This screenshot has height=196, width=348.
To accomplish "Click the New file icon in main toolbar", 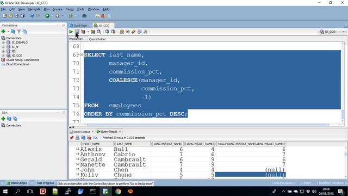I will [x=5, y=16].
